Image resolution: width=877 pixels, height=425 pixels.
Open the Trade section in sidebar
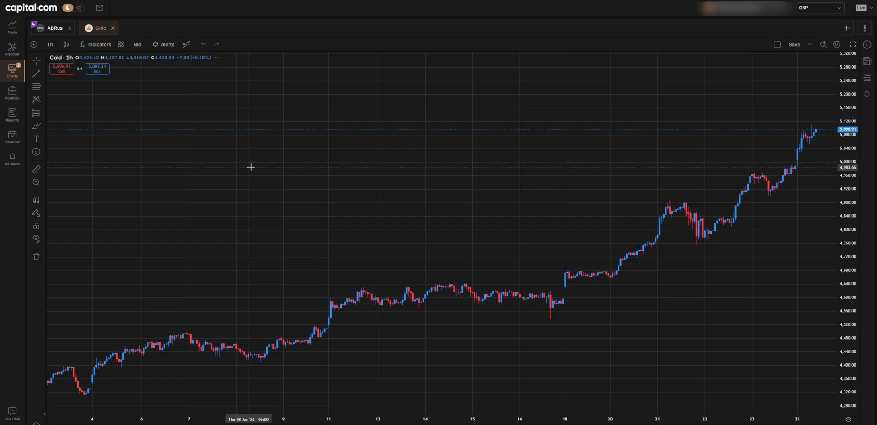pyautogui.click(x=12, y=27)
